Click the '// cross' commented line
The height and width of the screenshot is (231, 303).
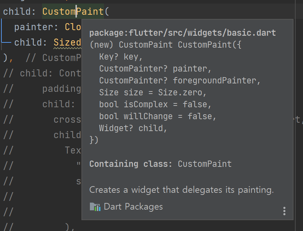(42, 120)
